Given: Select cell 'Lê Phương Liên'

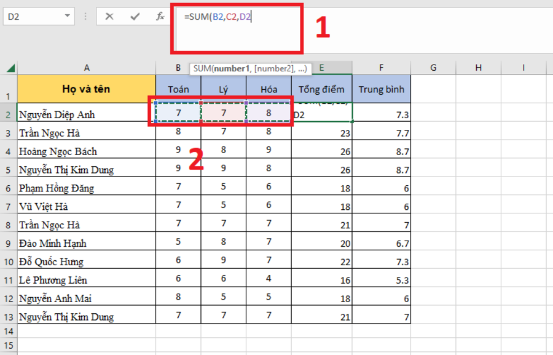Looking at the screenshot, I should point(87,277).
